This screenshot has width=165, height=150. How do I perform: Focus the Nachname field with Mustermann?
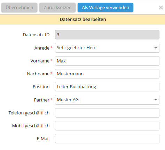tap(107, 74)
